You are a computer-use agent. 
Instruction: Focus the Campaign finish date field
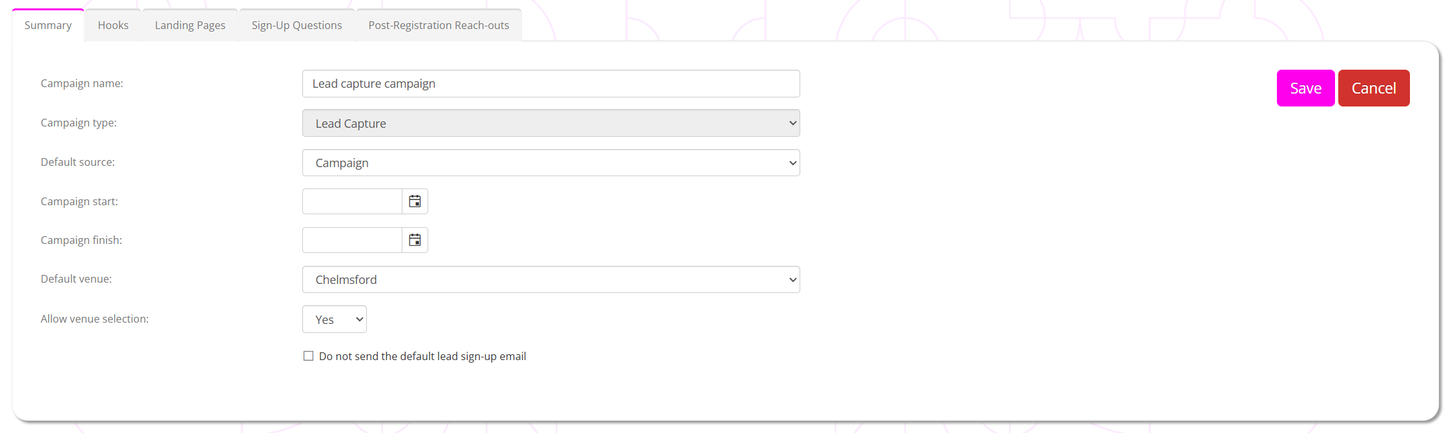[352, 240]
